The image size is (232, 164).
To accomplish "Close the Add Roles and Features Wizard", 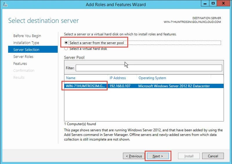I will click(224, 3).
